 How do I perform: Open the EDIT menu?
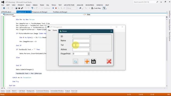pyautogui.click(x=8, y=5)
